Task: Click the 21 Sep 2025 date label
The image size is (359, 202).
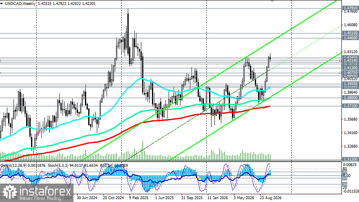Action: click(192, 198)
